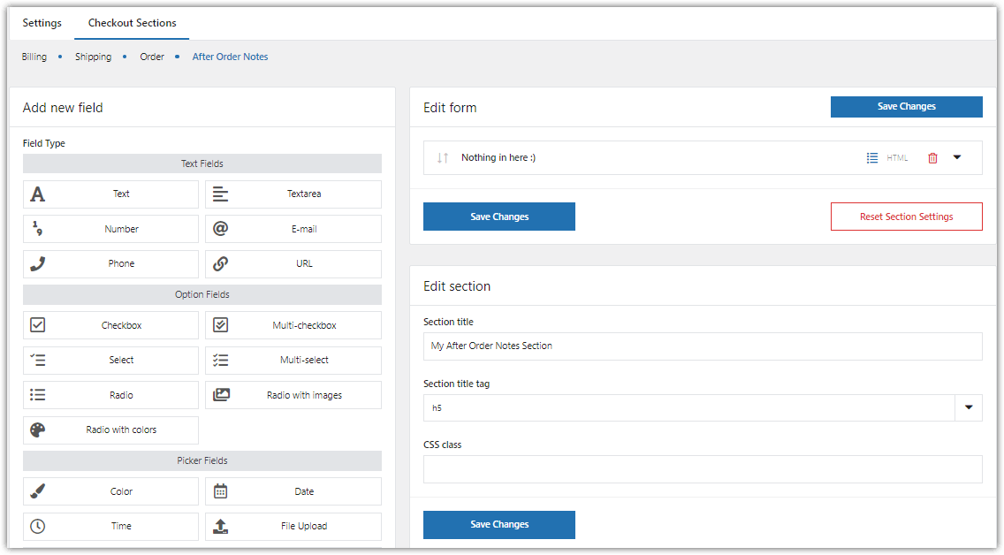Click the h5 Section title tag select box
This screenshot has width=1004, height=555.
coord(703,407)
